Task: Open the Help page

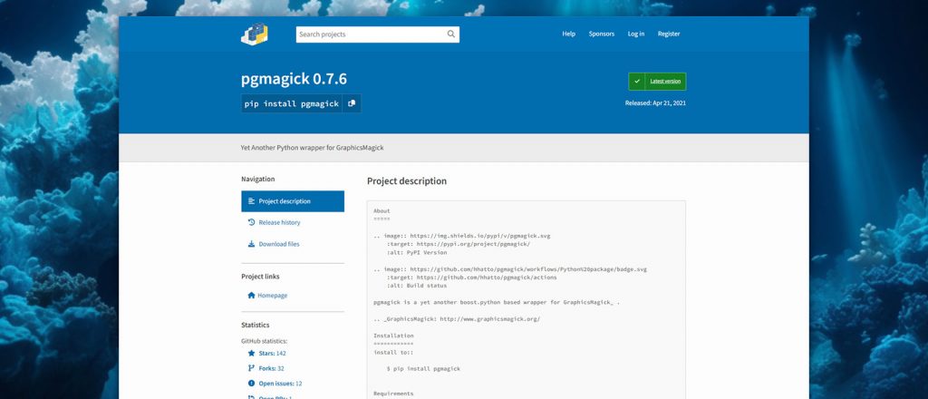Action: tap(569, 34)
